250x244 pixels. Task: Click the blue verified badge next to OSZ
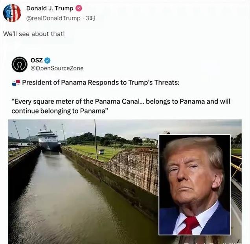[x=47, y=61]
